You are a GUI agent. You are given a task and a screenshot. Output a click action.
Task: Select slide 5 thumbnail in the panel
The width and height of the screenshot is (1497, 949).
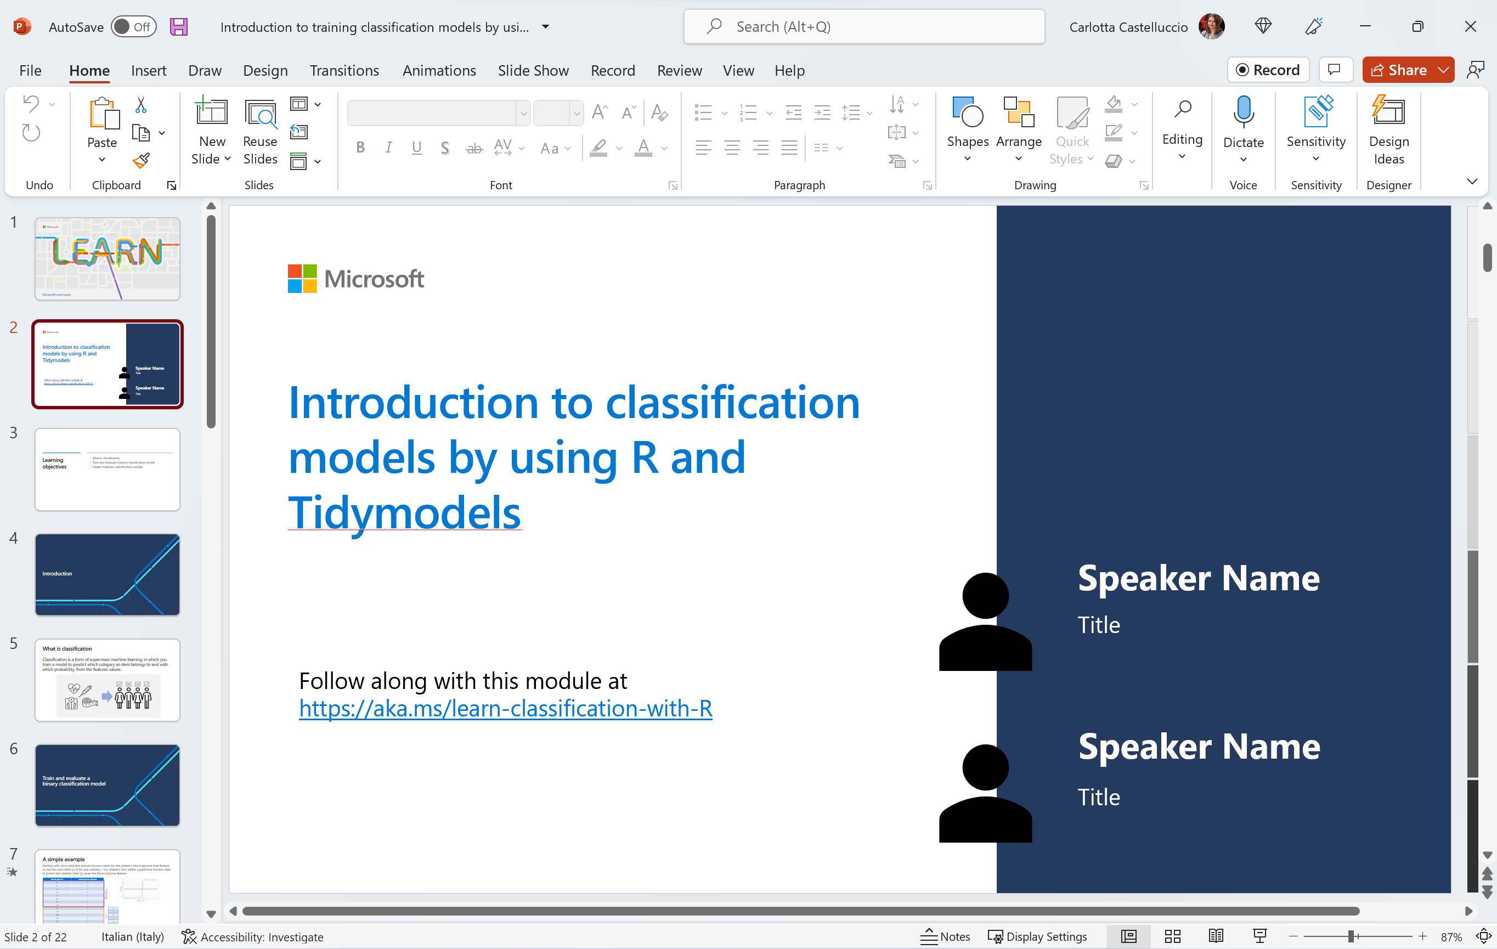107,679
